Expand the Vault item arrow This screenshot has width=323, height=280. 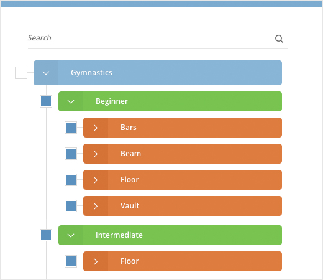coord(96,206)
